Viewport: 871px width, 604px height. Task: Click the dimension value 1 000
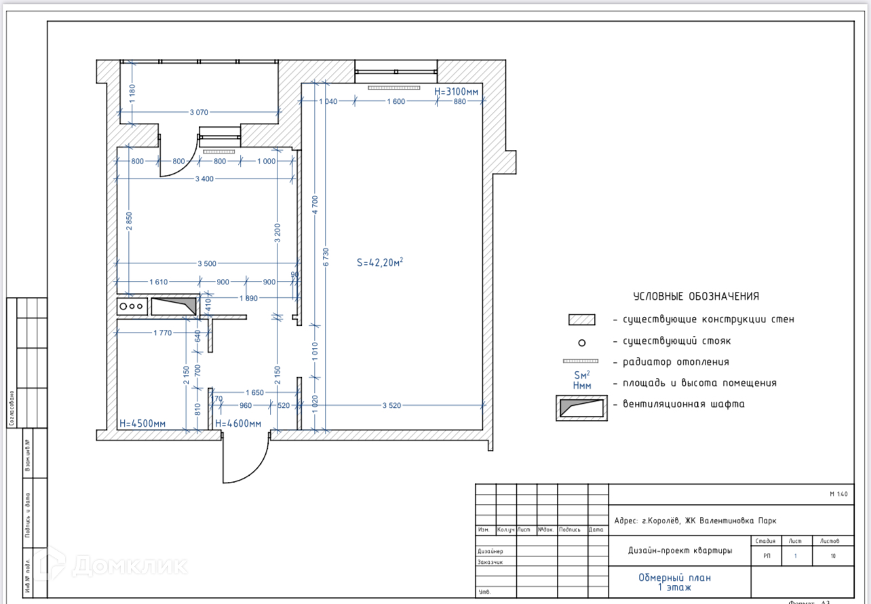pyautogui.click(x=267, y=162)
